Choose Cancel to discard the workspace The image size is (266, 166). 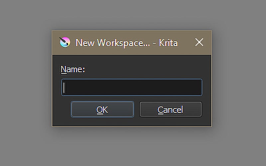point(171,109)
